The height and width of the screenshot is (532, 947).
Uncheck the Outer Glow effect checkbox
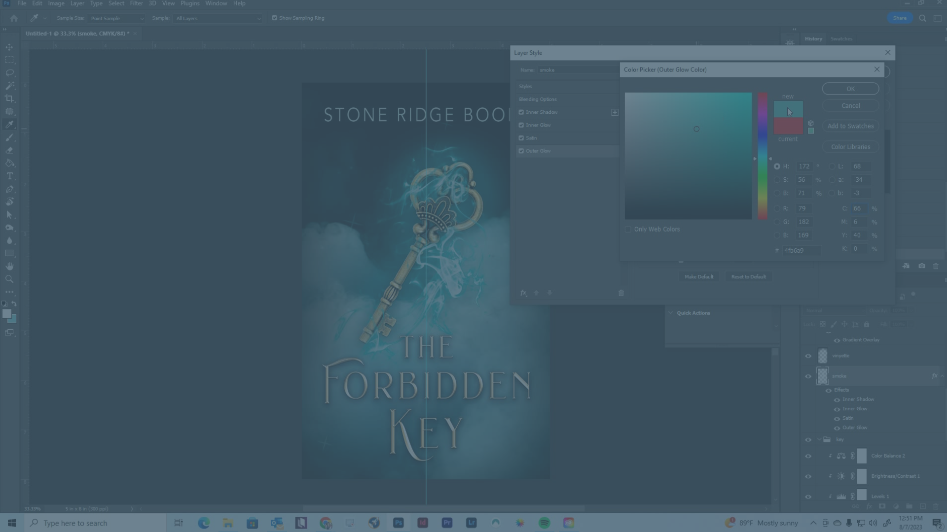[521, 151]
